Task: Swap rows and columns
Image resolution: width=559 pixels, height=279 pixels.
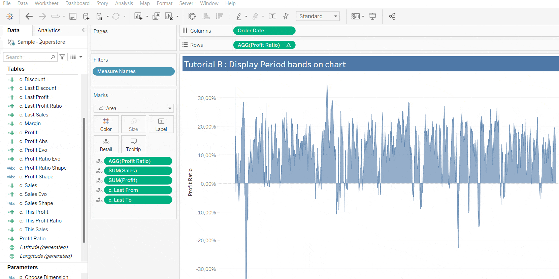Action: click(x=192, y=16)
